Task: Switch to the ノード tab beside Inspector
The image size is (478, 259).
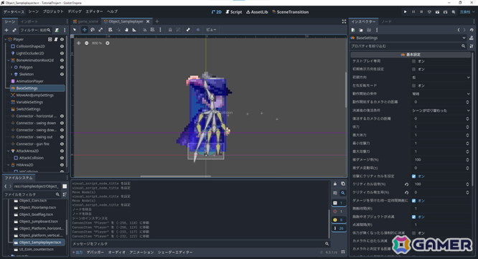Action: pyautogui.click(x=387, y=22)
